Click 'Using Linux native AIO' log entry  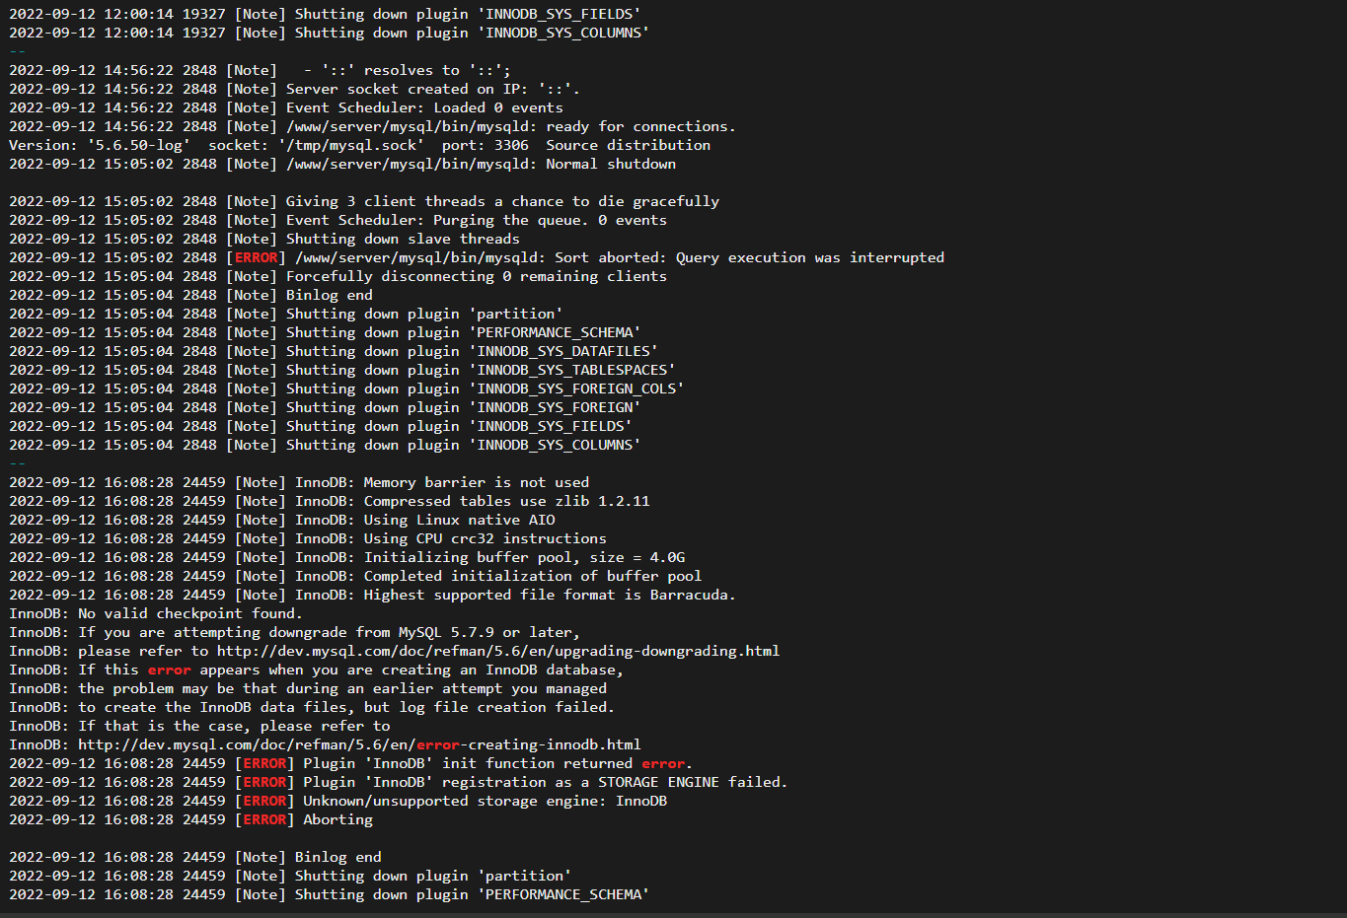[x=459, y=520]
